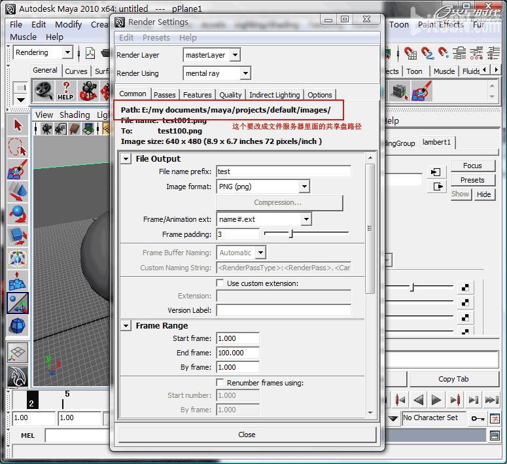The height and width of the screenshot is (464, 507).
Task: Click the HELP shelf icon
Action: [65, 90]
